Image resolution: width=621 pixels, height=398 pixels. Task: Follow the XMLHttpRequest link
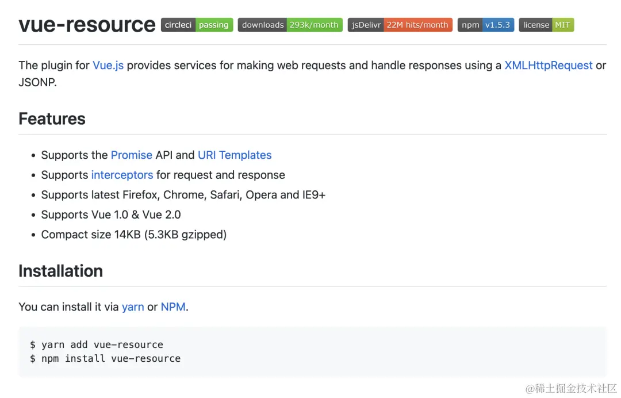[548, 66]
